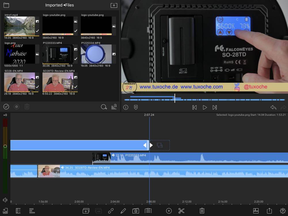Click the 14.05 3840x2160 16:9 info text
Viewport: 288px width, 216px height.
coord(19,38)
